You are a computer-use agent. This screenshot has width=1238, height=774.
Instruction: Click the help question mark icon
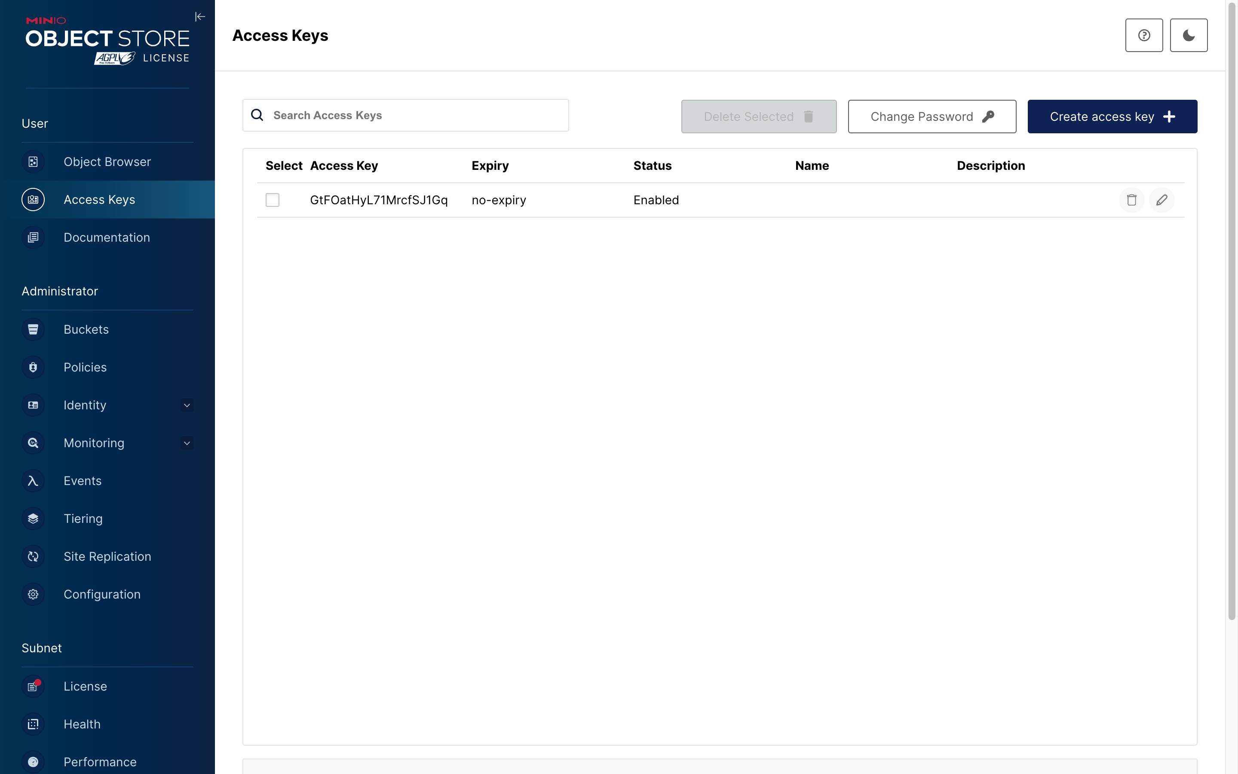(1144, 35)
